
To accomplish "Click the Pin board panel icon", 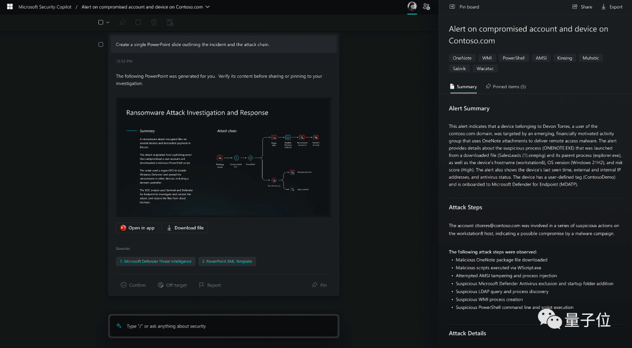I will click(452, 7).
